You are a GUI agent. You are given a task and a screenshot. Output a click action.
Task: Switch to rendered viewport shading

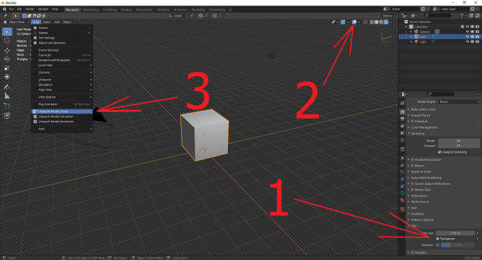[386, 22]
